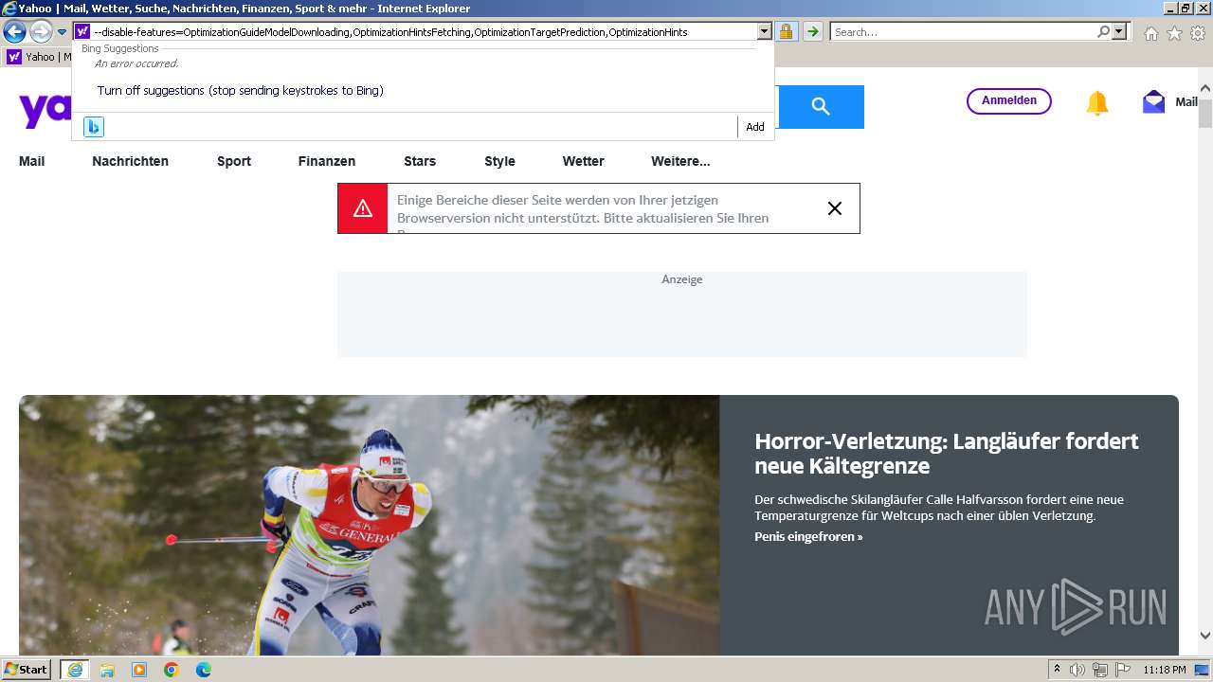Dismiss the browser version warning banner
This screenshot has width=1213, height=682.
coord(835,208)
